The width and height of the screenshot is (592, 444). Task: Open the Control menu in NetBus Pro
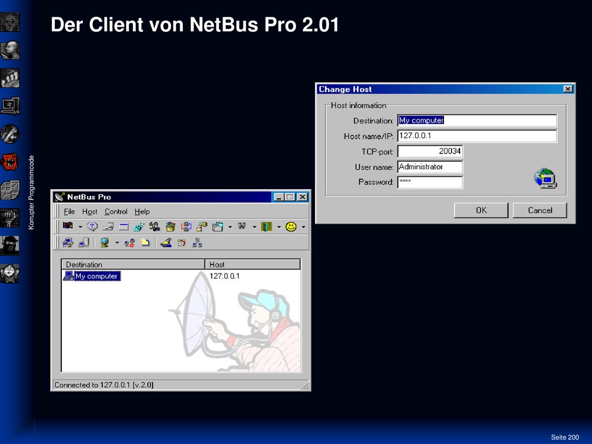pos(116,212)
